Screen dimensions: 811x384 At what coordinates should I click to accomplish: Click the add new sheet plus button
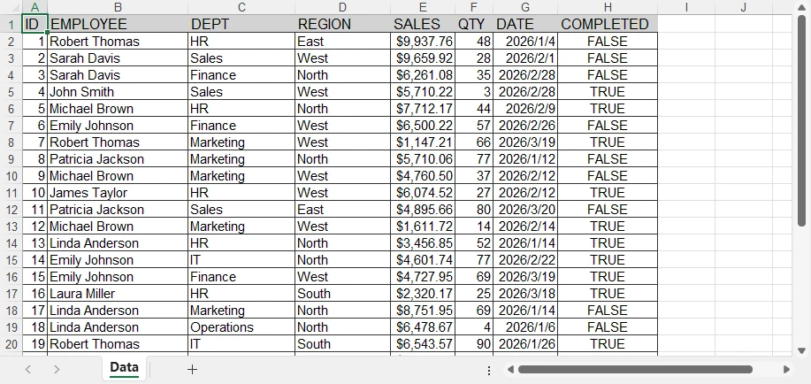point(192,369)
